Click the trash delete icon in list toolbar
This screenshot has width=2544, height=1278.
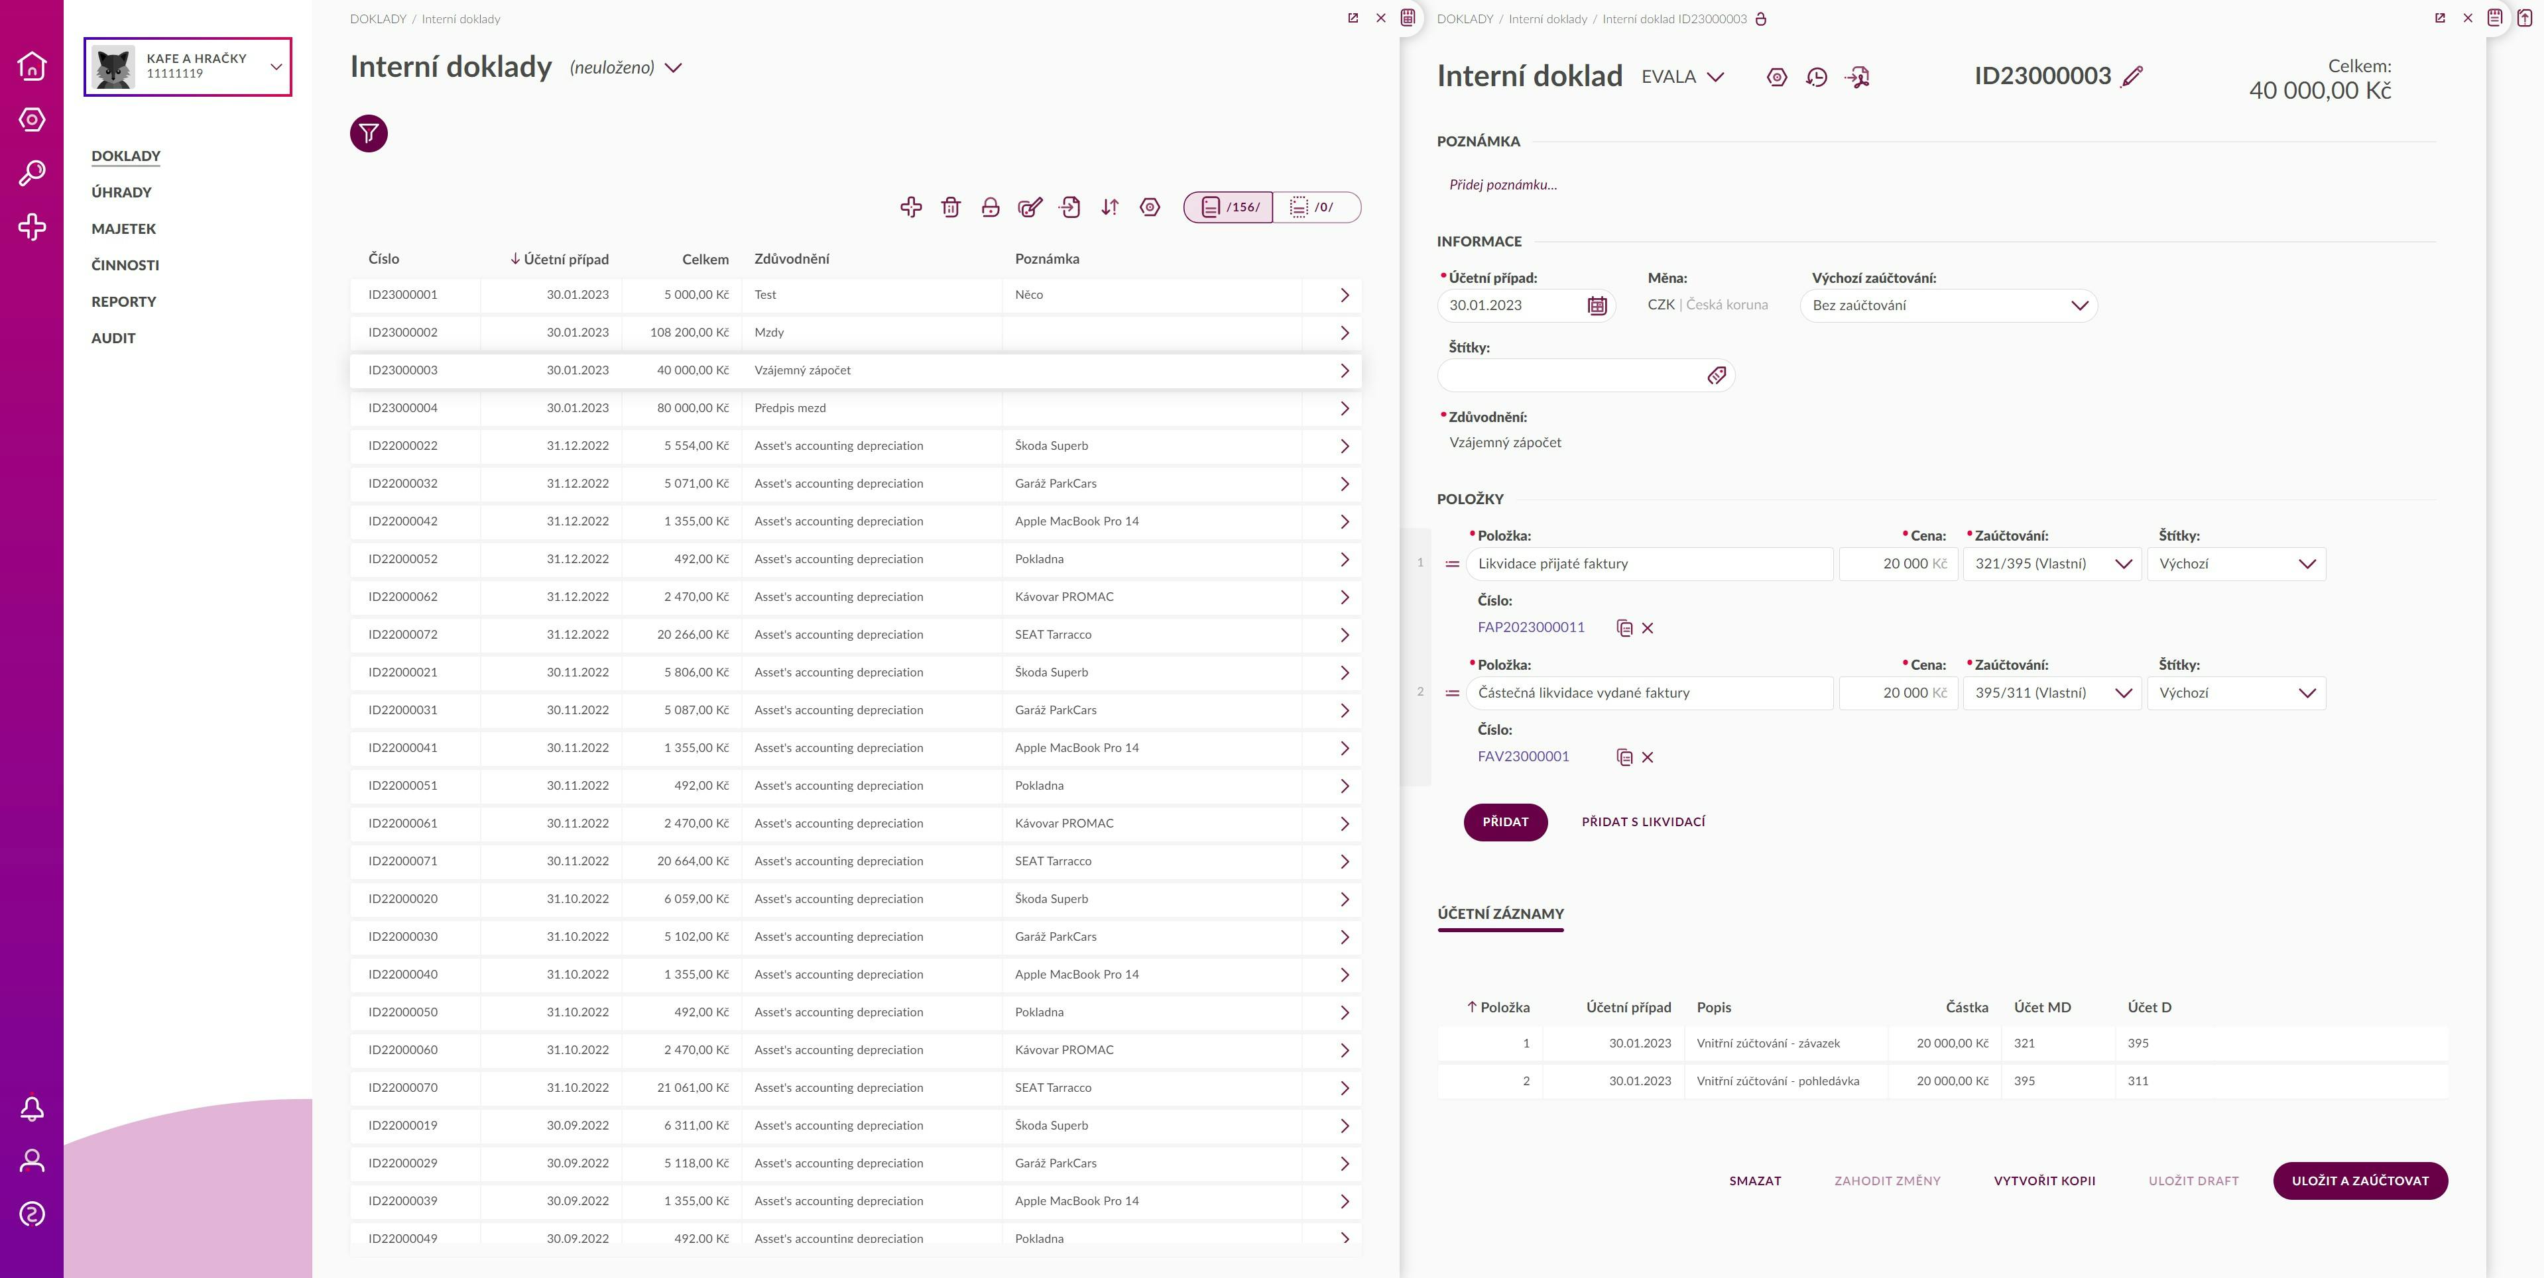950,207
